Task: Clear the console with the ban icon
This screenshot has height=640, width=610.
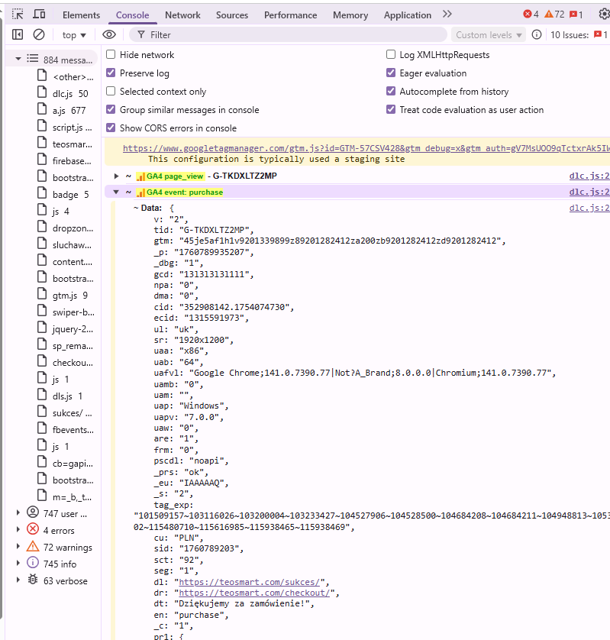Action: (x=39, y=34)
